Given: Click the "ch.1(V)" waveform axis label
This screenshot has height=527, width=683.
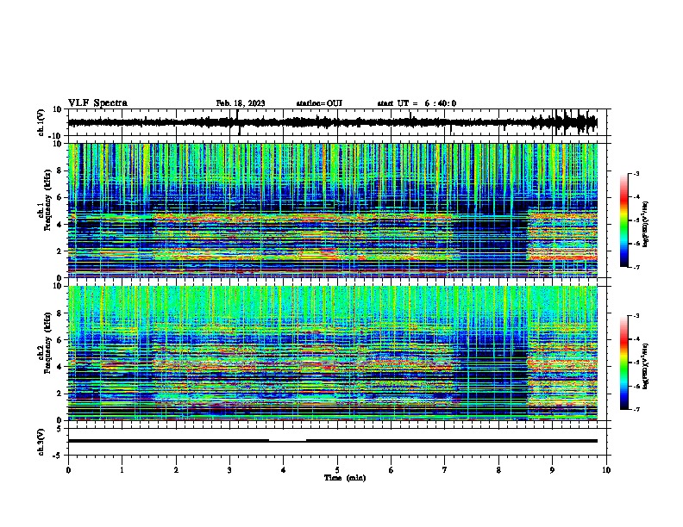Looking at the screenshot, I should click(x=41, y=122).
